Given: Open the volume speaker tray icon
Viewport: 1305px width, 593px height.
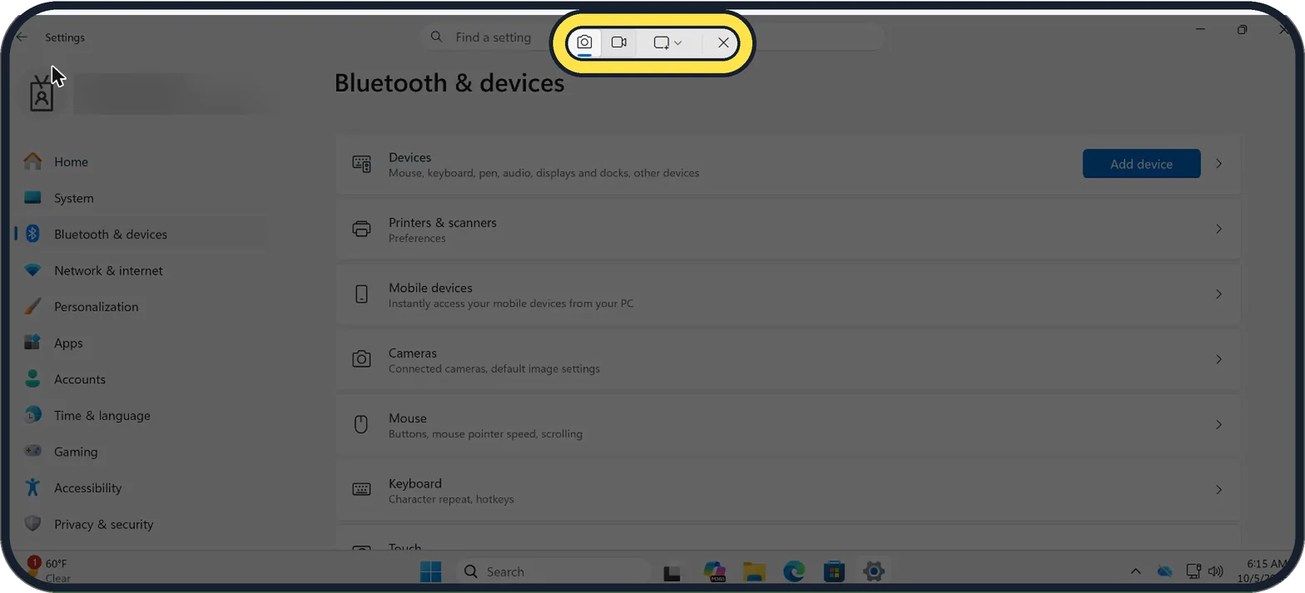Looking at the screenshot, I should [1215, 571].
